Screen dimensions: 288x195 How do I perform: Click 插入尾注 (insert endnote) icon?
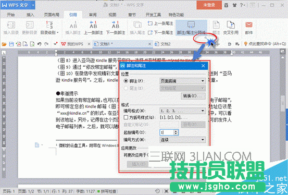click(137, 28)
